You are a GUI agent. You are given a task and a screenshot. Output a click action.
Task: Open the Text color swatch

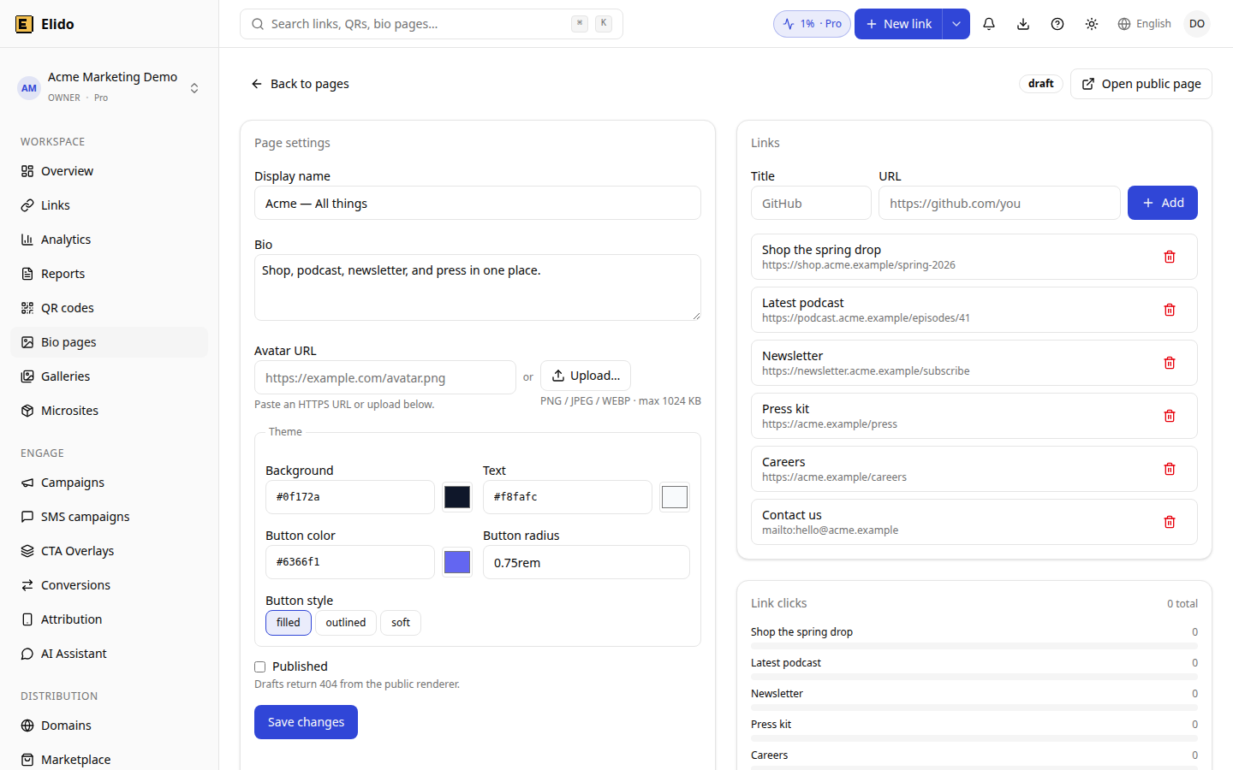click(675, 497)
